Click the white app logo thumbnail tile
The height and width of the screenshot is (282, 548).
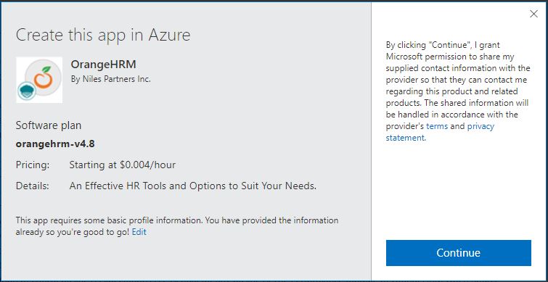coord(39,80)
